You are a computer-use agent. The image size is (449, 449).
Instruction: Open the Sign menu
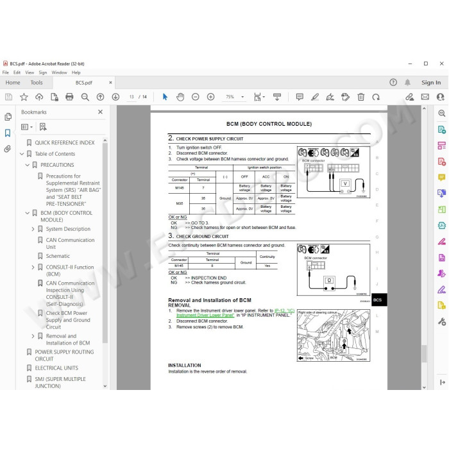click(x=43, y=72)
